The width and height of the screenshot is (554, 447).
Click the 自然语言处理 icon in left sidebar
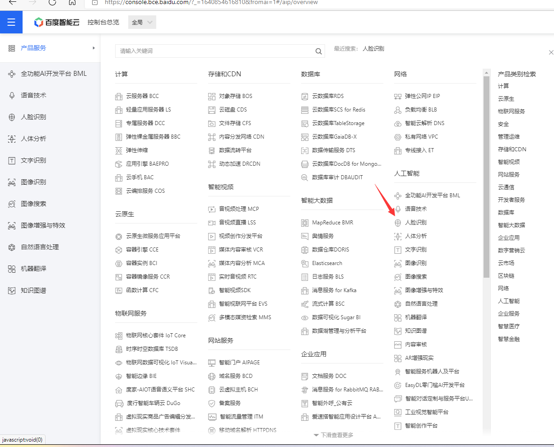point(12,247)
